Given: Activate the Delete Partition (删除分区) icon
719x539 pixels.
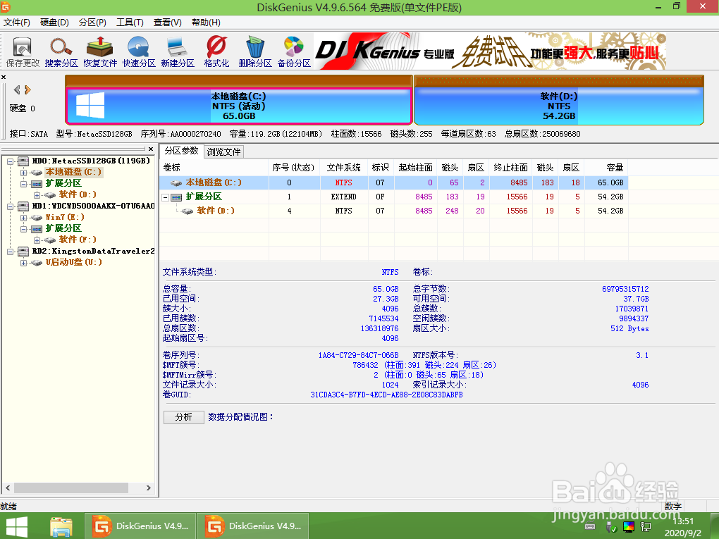Looking at the screenshot, I should click(255, 52).
